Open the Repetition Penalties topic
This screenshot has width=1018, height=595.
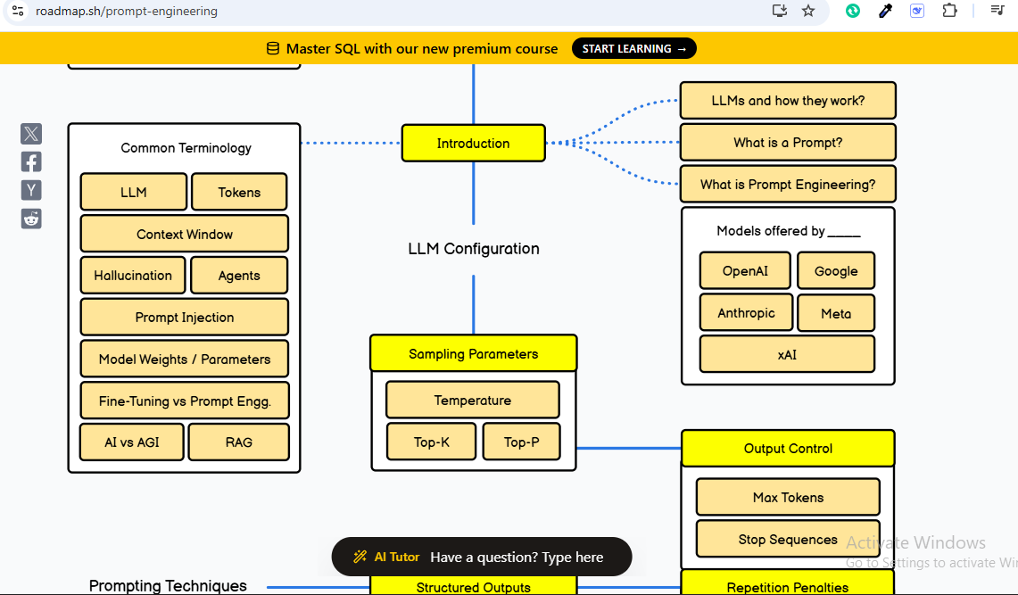(788, 584)
